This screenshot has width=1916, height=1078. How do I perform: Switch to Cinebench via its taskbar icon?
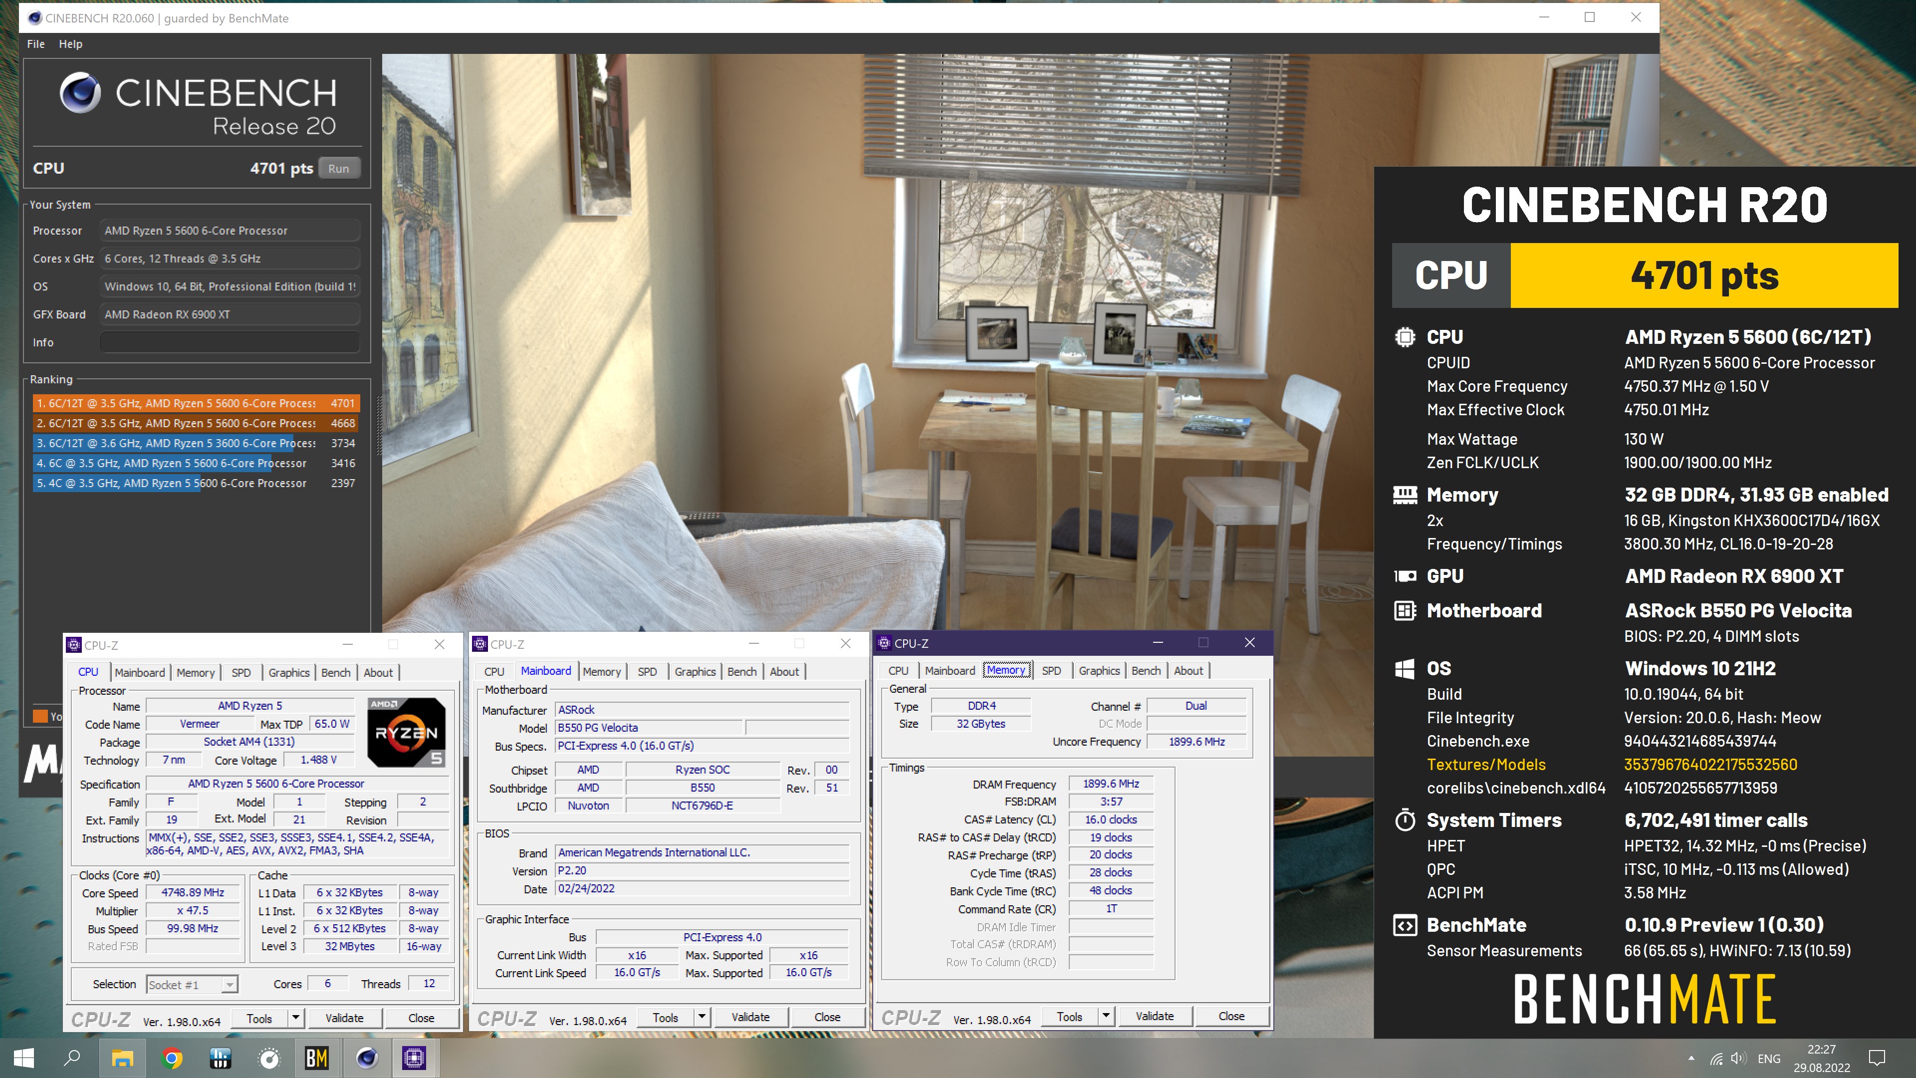(366, 1058)
